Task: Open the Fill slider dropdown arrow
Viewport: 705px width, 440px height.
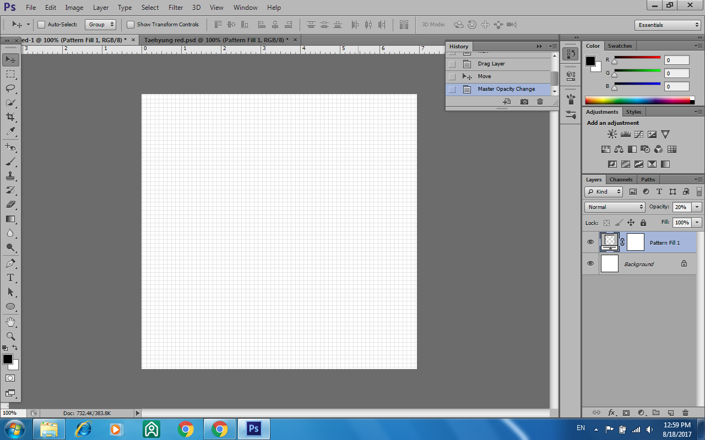Action: click(697, 222)
